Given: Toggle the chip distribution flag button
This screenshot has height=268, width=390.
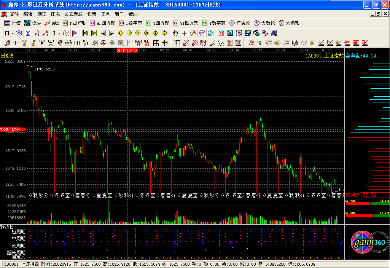Looking at the screenshot, I should (75, 33).
